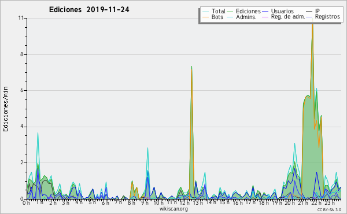Screen dimensions: 347x214
Task: Click the Ediciones legend label
Action: tap(248, 11)
